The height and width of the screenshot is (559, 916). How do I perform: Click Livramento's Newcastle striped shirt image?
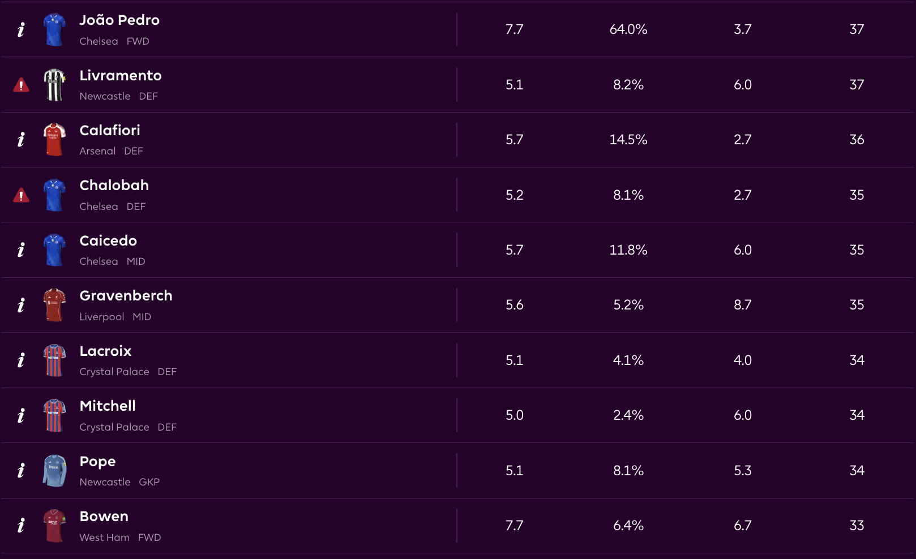coord(54,85)
